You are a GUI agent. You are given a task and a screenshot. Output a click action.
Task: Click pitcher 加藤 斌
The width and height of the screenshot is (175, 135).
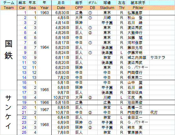[135, 38]
